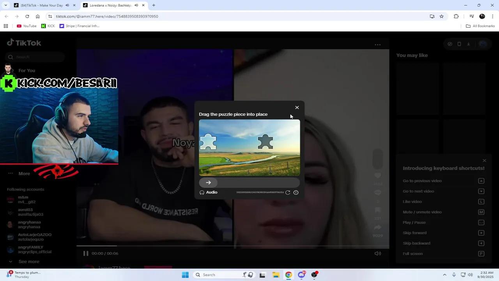Select the Loredana x Noizy tab
The height and width of the screenshot is (281, 499).
coord(110,5)
